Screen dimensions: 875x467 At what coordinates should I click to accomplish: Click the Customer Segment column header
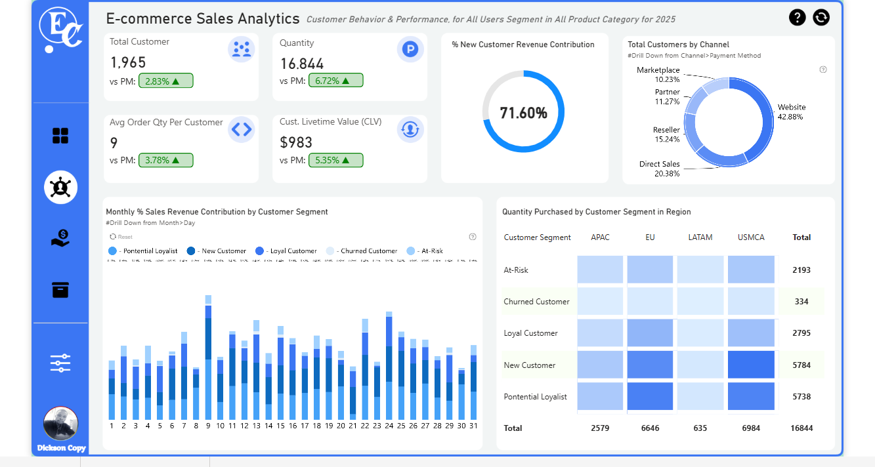[x=537, y=237]
